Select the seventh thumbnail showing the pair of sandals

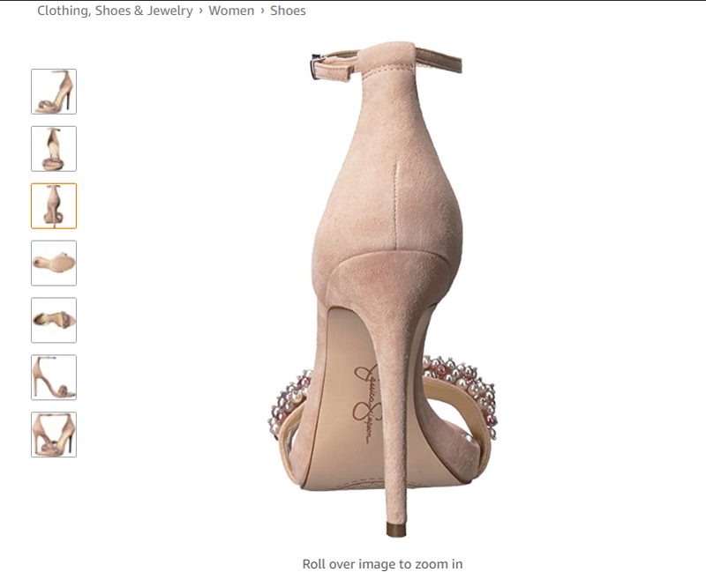click(x=54, y=435)
